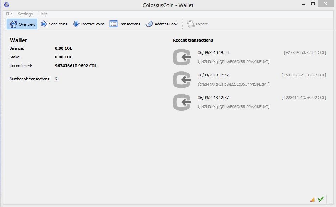Click the green sync checkmark icon
The width and height of the screenshot is (336, 207).
click(x=321, y=199)
